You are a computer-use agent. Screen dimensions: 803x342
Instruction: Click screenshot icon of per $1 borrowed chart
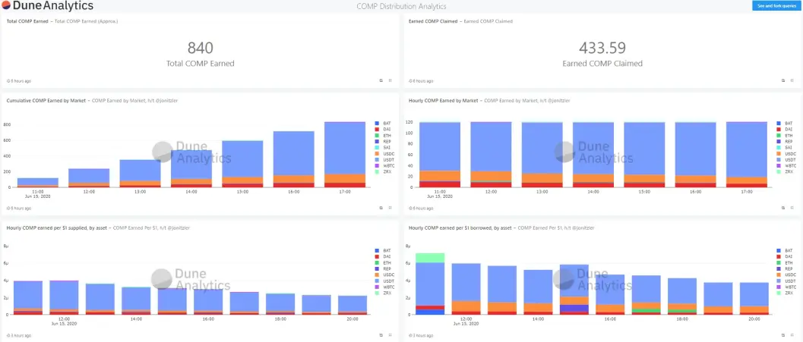(783, 335)
